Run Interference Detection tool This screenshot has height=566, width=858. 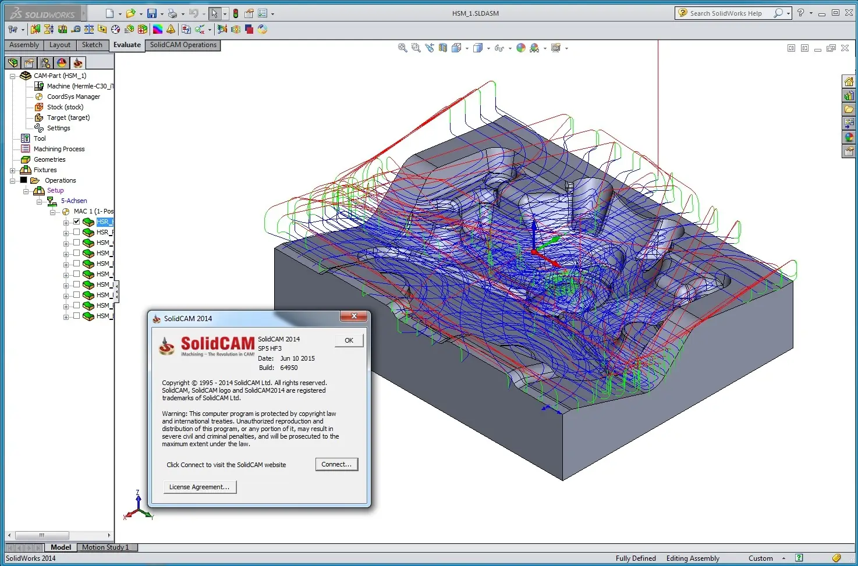(x=35, y=29)
